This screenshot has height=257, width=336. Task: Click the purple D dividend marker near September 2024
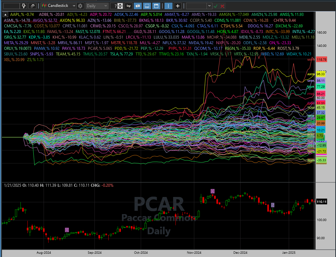click(67, 230)
